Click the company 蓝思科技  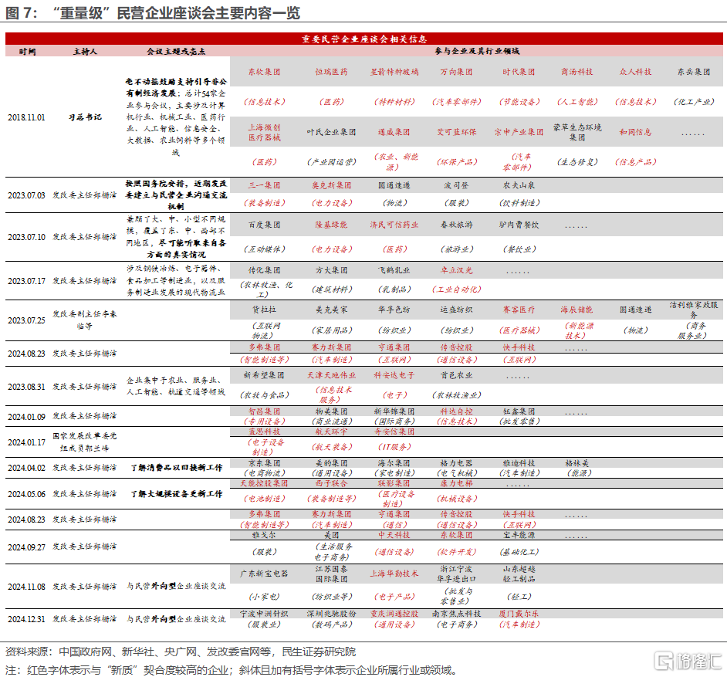tap(264, 432)
